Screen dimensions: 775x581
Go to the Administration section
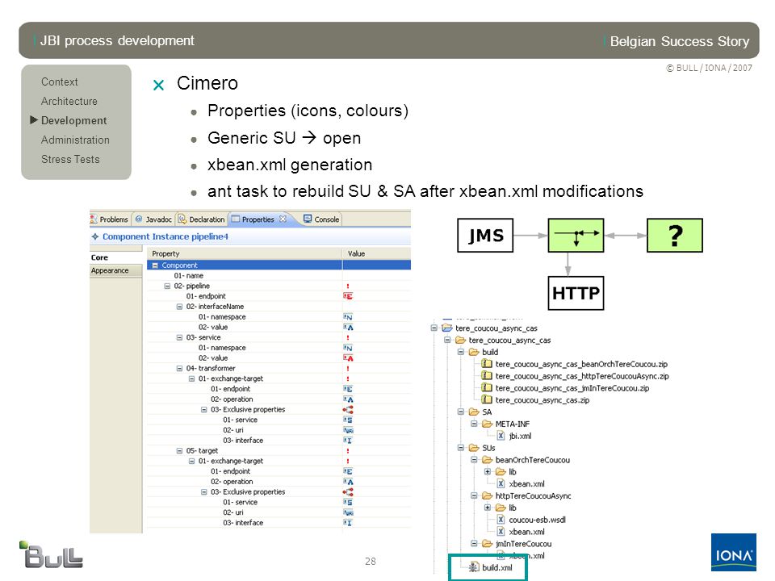pyautogui.click(x=75, y=140)
